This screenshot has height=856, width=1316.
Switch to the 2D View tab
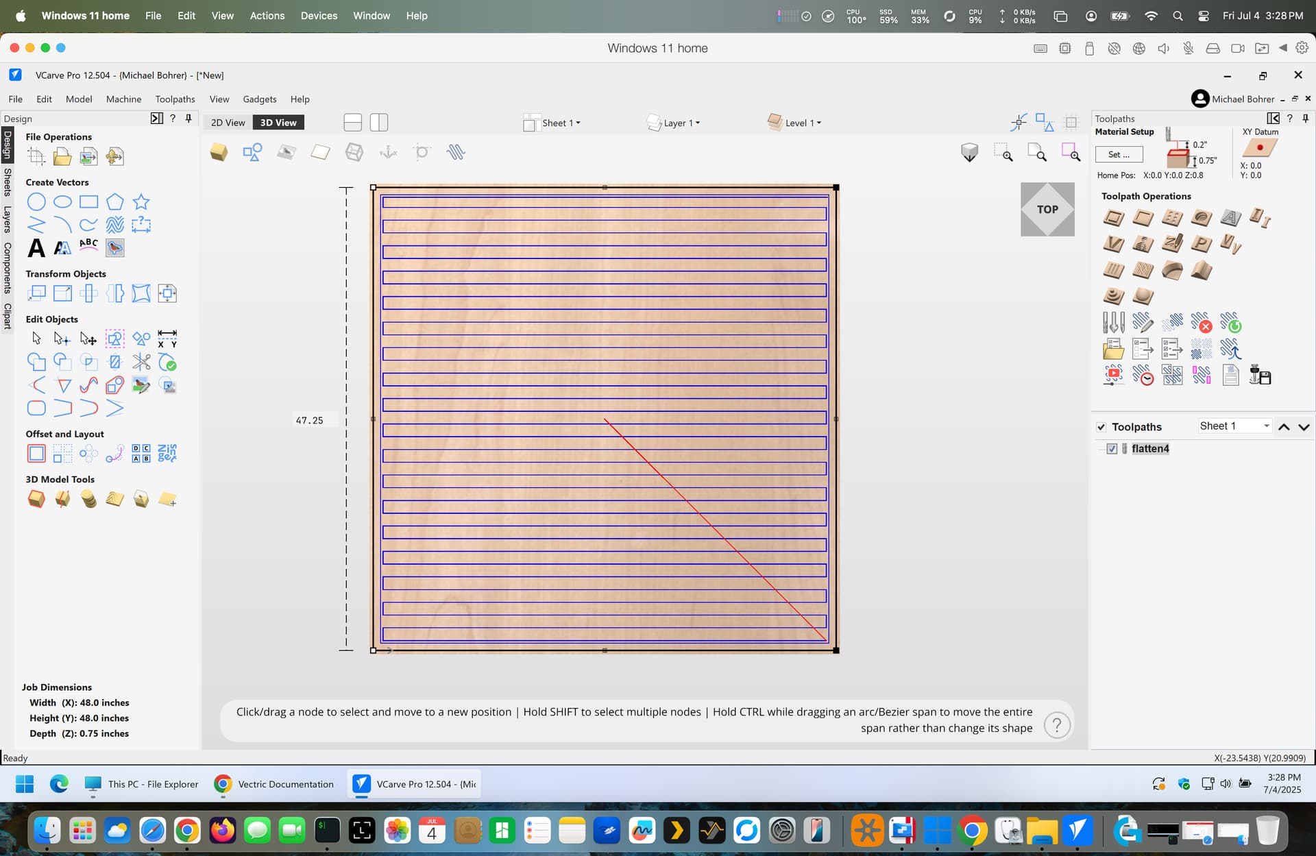tap(228, 123)
